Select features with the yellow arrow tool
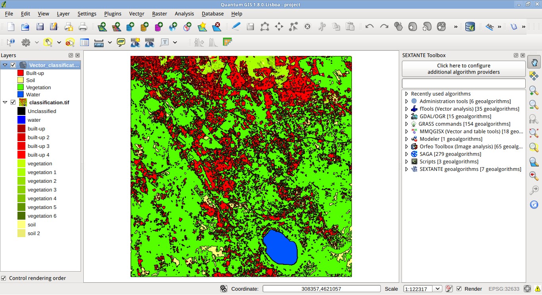Viewport: 542px width, 295px height. tap(48, 42)
